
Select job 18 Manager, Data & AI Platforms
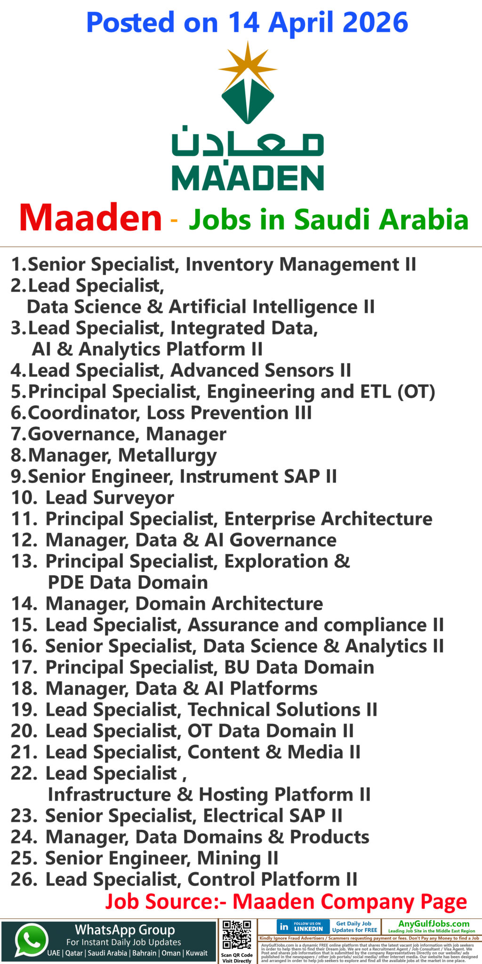(x=164, y=689)
